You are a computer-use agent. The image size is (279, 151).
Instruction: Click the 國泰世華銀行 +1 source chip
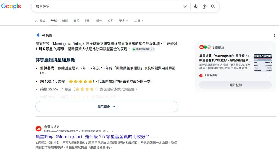pos(143,49)
